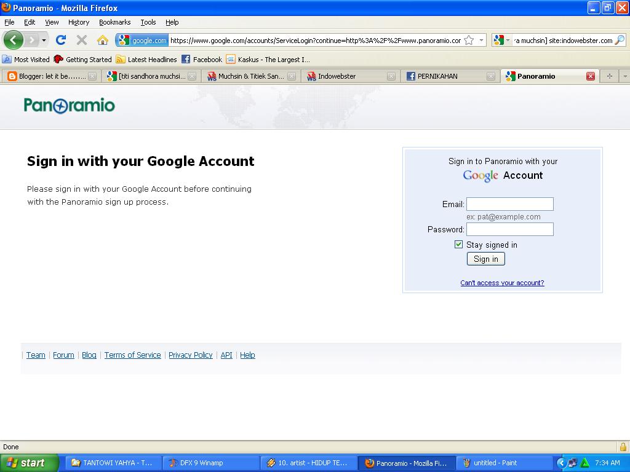This screenshot has width=630, height=472.
Task: Click the green triangle tray icon
Action: (x=584, y=463)
